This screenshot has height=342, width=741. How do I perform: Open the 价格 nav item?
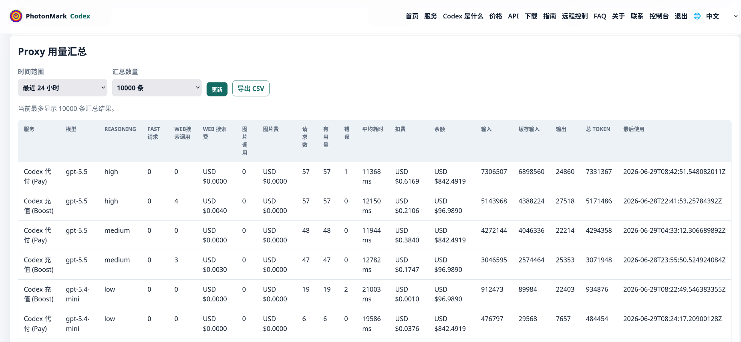495,16
